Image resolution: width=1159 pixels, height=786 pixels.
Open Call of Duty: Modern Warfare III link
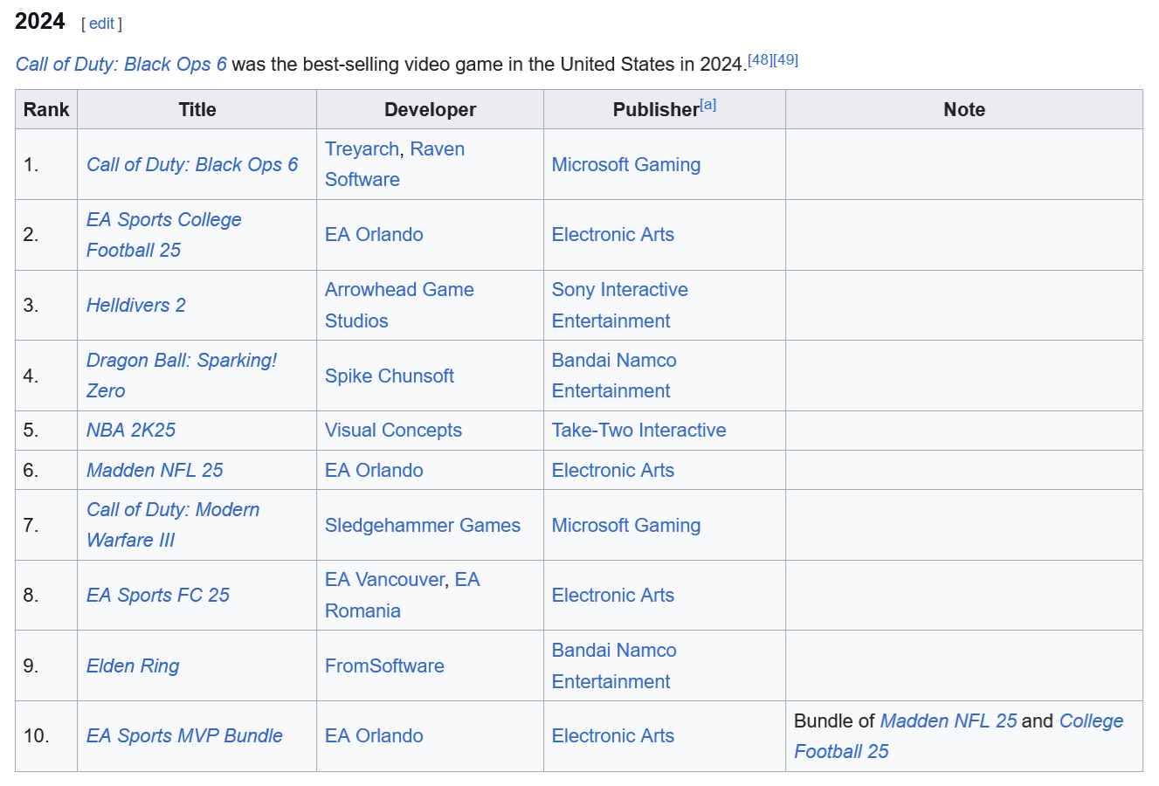(173, 525)
